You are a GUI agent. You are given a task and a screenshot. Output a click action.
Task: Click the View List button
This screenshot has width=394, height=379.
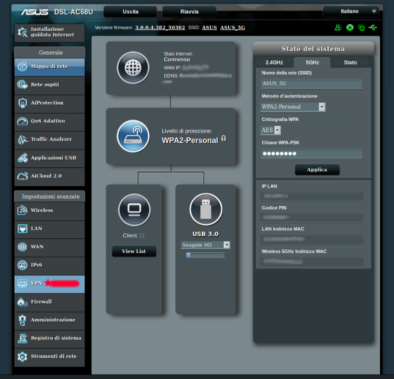click(x=134, y=251)
